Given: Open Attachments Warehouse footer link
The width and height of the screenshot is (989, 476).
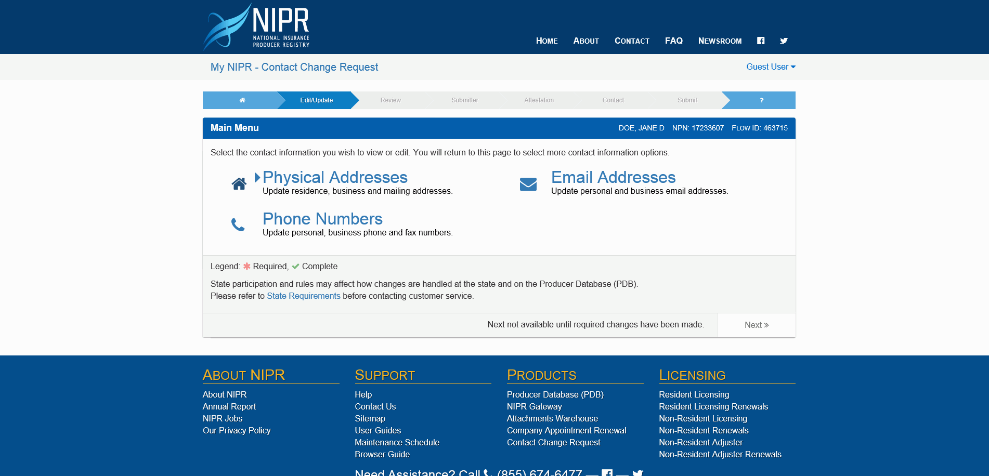Looking at the screenshot, I should 552,418.
